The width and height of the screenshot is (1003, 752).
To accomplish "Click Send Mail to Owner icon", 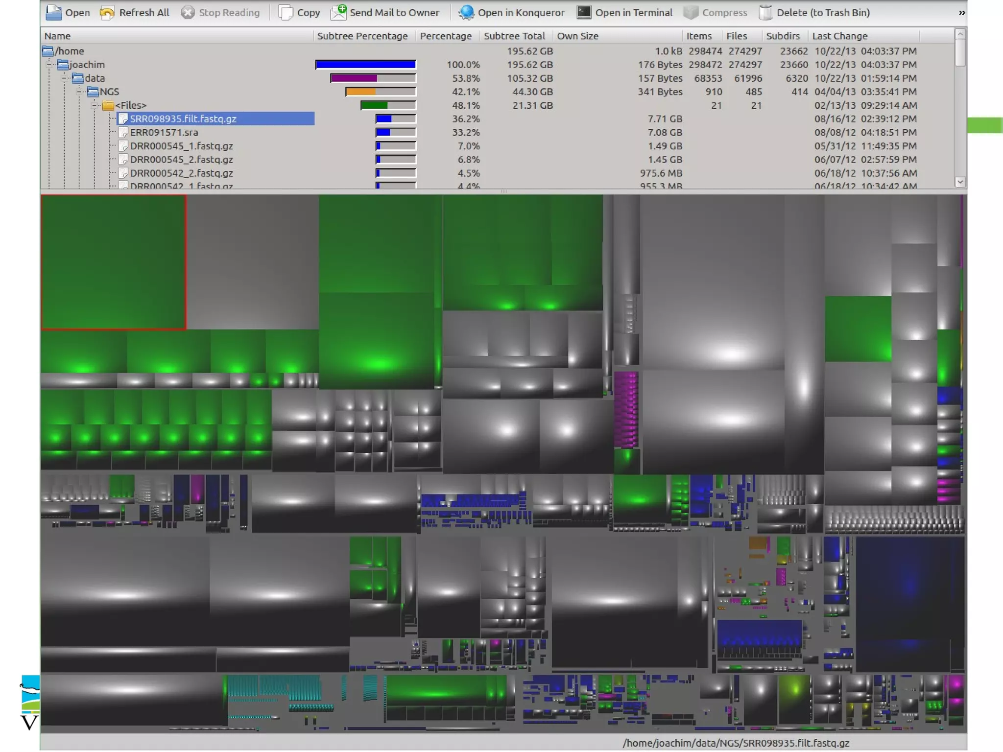I will coord(338,13).
